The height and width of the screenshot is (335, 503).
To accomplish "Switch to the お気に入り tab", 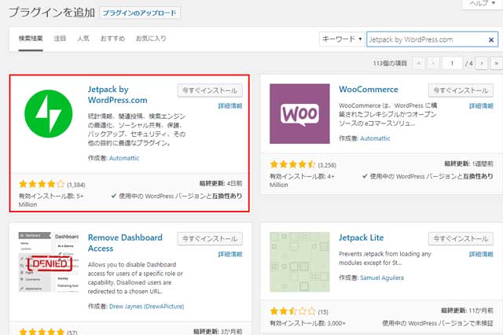I will tap(151, 39).
